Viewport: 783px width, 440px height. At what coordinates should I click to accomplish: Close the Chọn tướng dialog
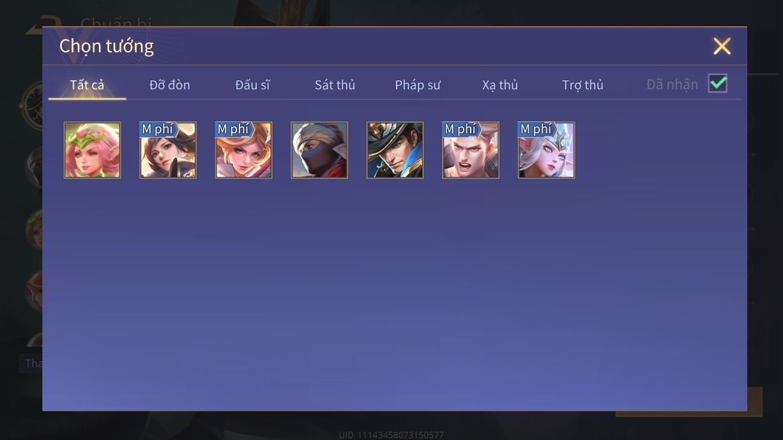pyautogui.click(x=722, y=46)
